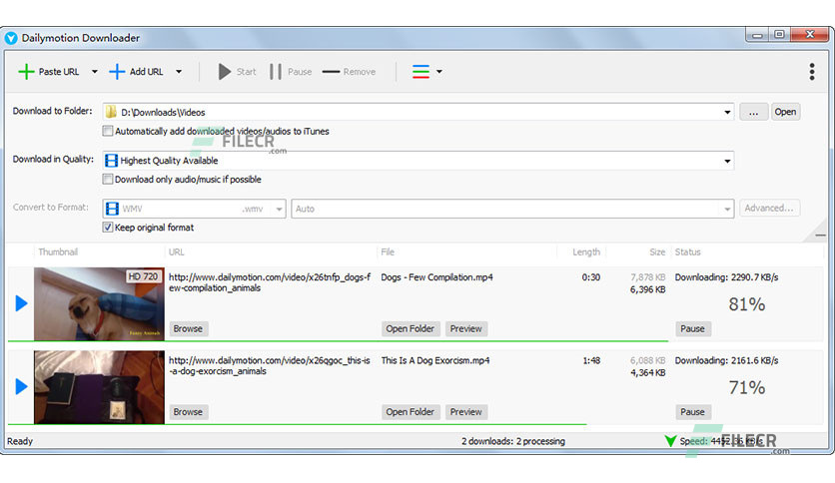Click the Dog Exorcism video thumbnail
835x483 pixels.
pyautogui.click(x=99, y=387)
